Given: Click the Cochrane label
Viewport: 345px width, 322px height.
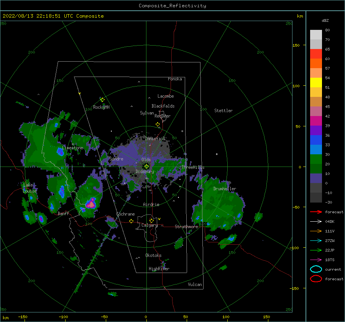Looking at the screenshot, I should (x=125, y=214).
